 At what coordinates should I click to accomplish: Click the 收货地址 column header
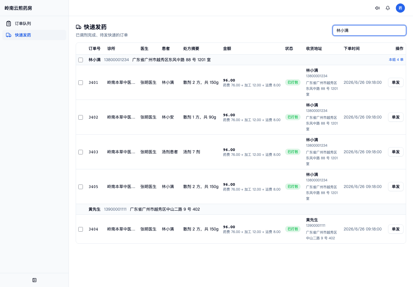coord(314,49)
